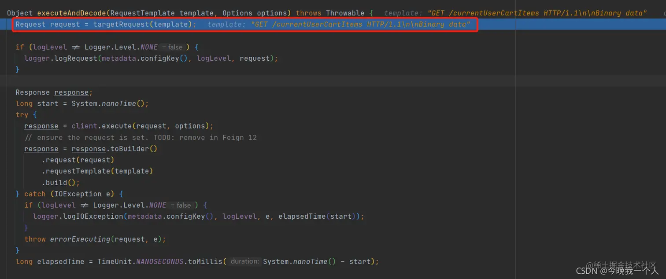
Task: Click the targetRequest method call
Action: [x=121, y=24]
